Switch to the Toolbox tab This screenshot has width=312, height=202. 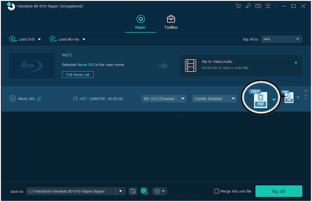click(x=171, y=22)
